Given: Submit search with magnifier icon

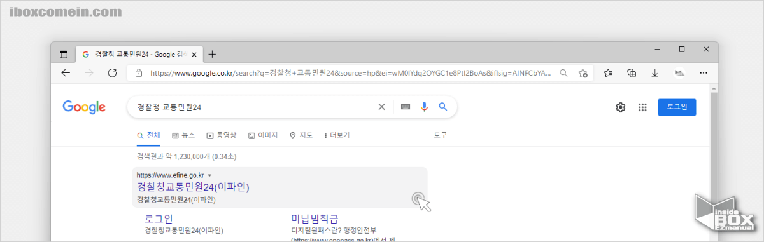Looking at the screenshot, I should point(443,107).
